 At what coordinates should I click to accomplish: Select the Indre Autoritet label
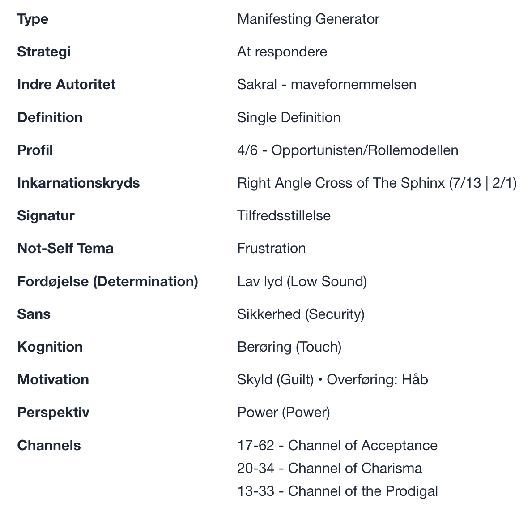pyautogui.click(x=66, y=85)
